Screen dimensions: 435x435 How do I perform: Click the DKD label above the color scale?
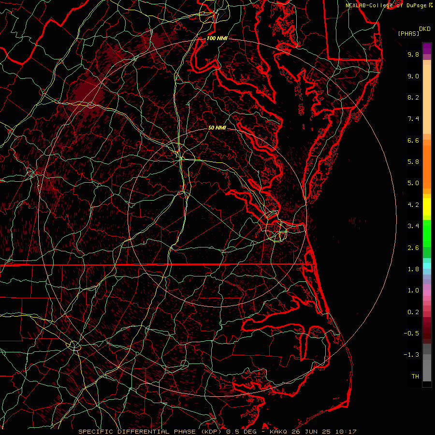[x=425, y=29]
